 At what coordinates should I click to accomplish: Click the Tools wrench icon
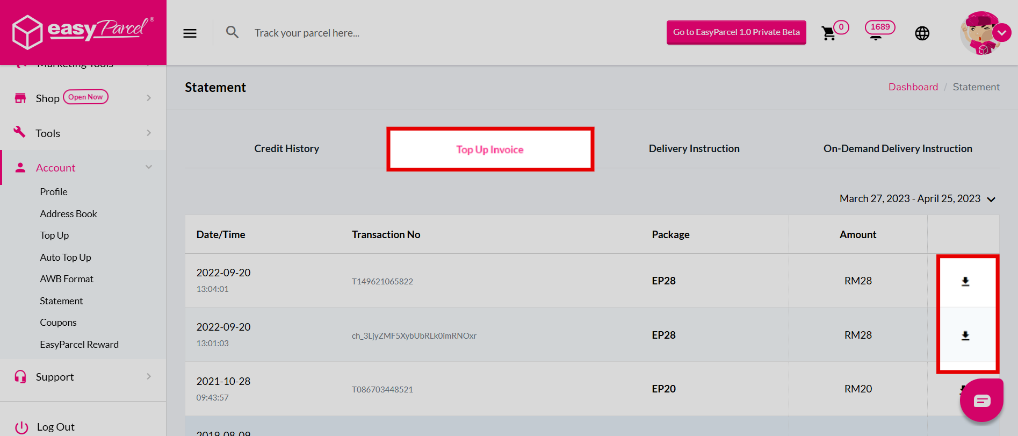tap(20, 132)
